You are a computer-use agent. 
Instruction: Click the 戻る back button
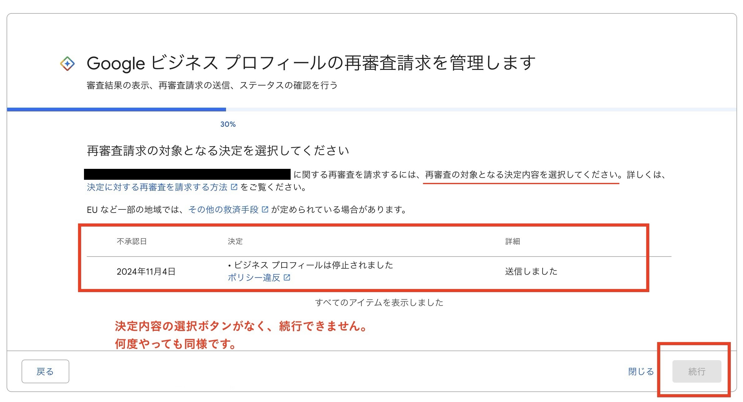[45, 372]
